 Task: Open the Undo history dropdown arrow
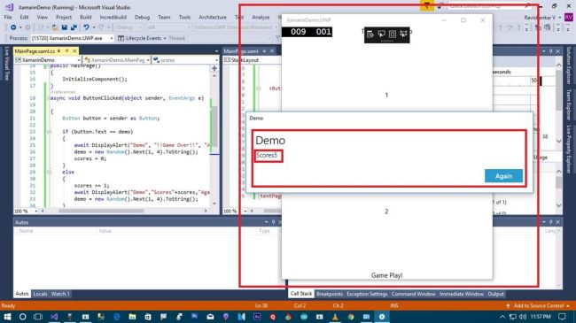coord(93,27)
